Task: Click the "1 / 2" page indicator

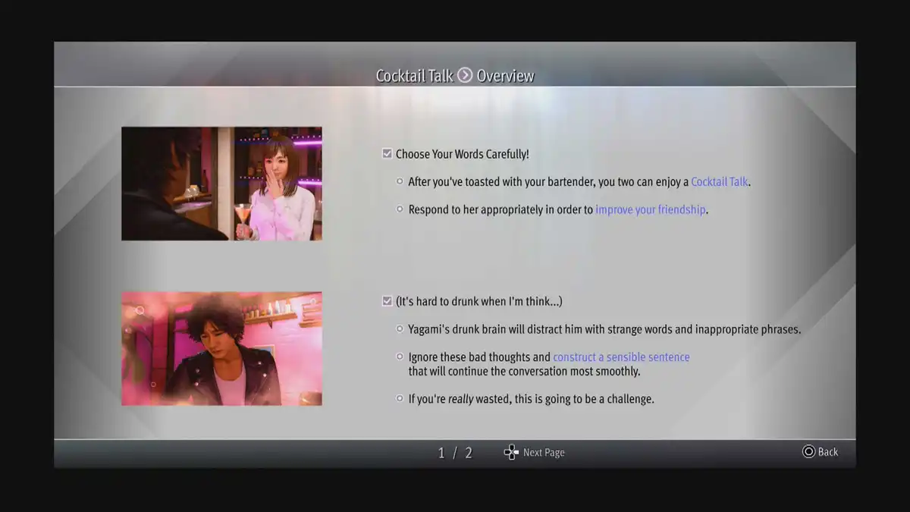Action: click(x=455, y=453)
